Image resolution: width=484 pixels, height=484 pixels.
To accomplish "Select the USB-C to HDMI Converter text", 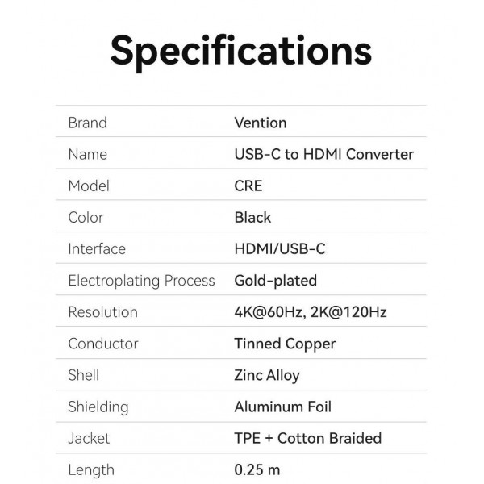I will click(x=323, y=154).
